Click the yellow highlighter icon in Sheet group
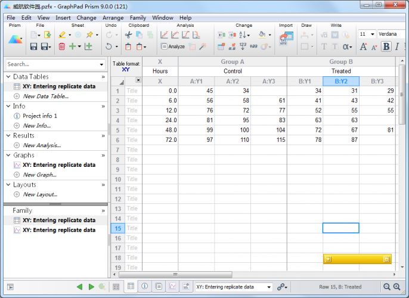409x298 pixels. (63, 35)
